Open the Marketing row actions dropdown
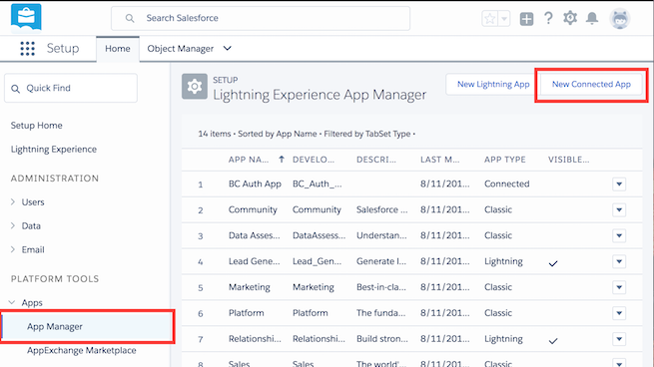 (x=619, y=287)
